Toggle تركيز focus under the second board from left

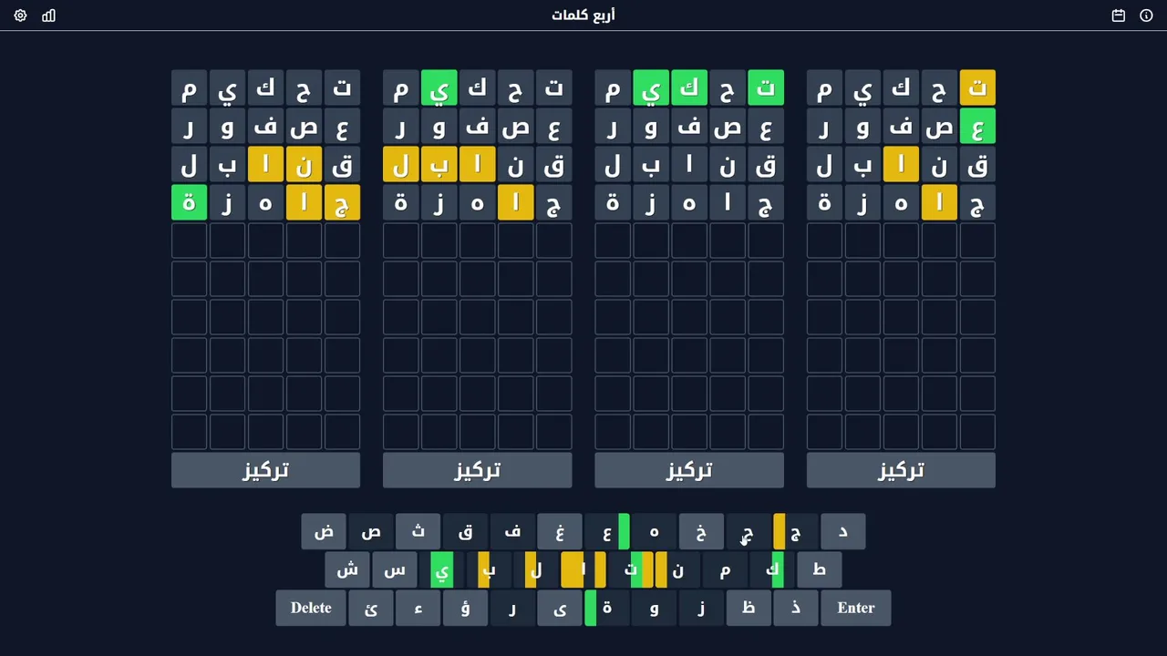coord(477,470)
